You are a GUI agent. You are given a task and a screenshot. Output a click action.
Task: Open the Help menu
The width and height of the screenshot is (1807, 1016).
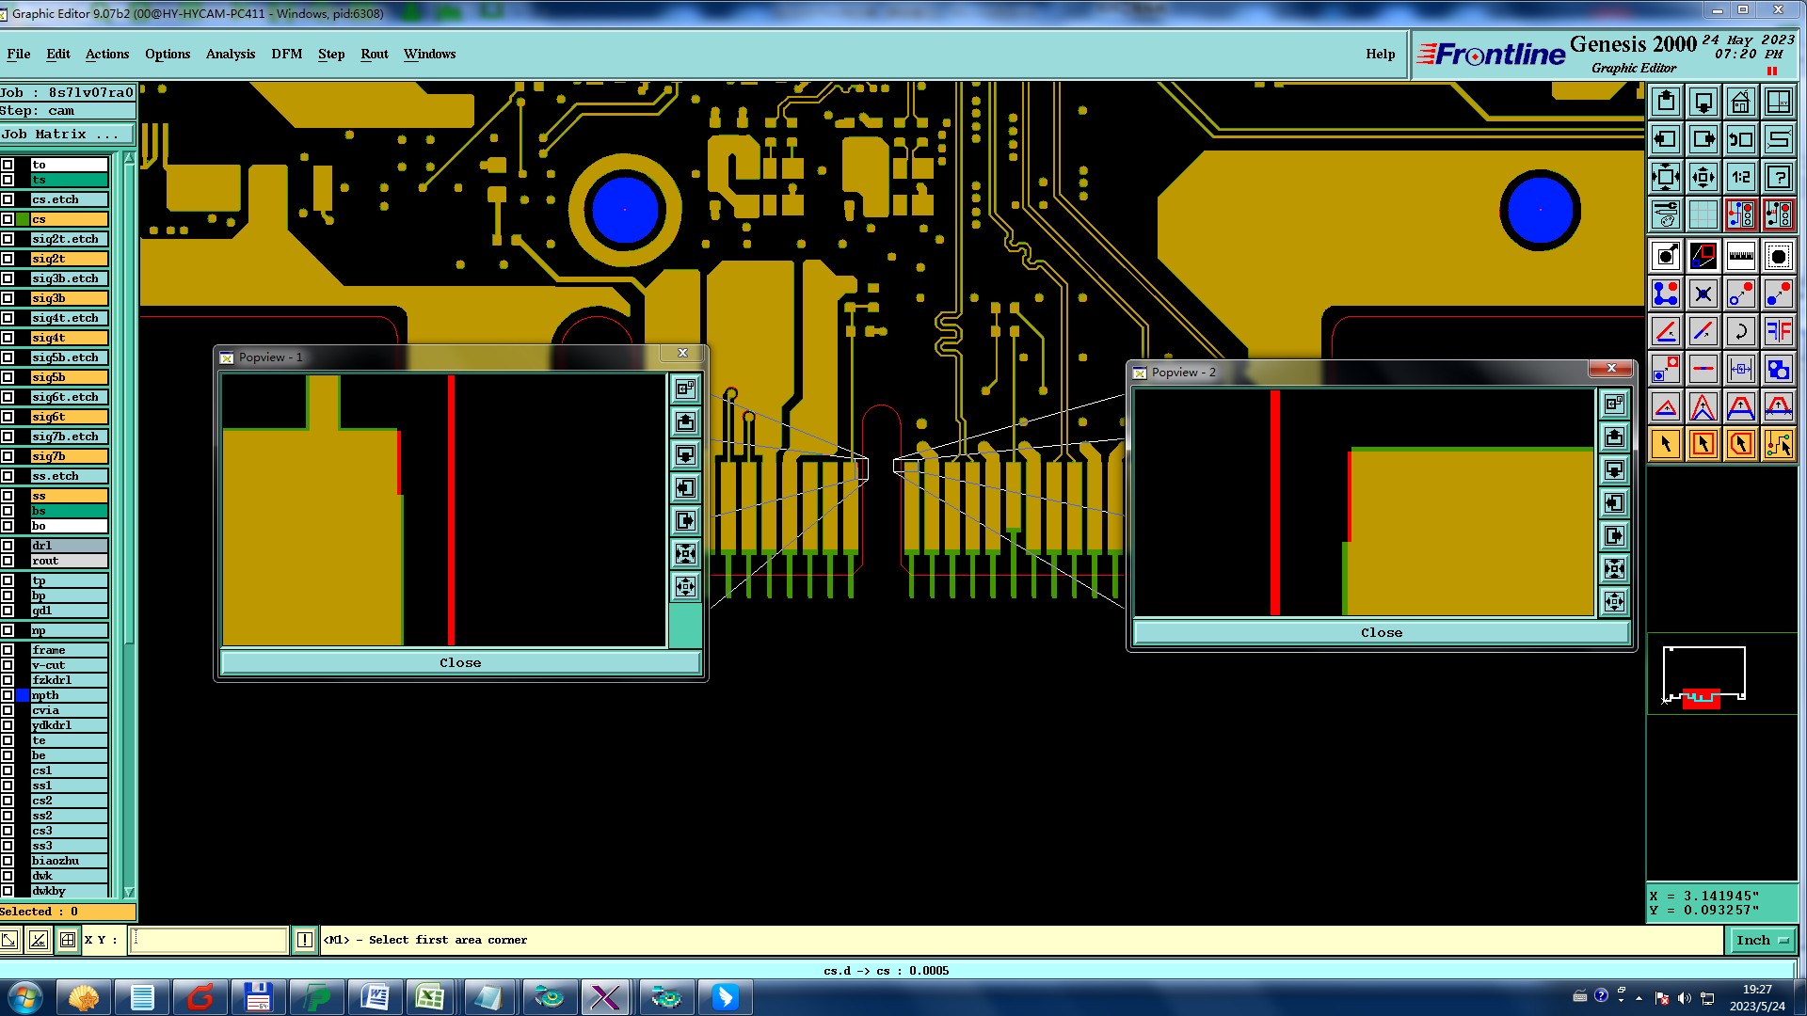[x=1381, y=55]
